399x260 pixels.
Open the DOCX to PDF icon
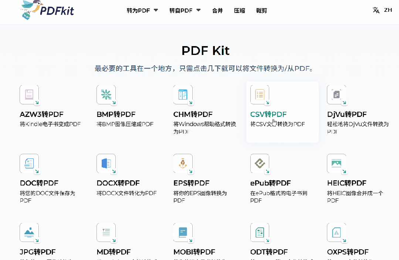click(x=106, y=163)
